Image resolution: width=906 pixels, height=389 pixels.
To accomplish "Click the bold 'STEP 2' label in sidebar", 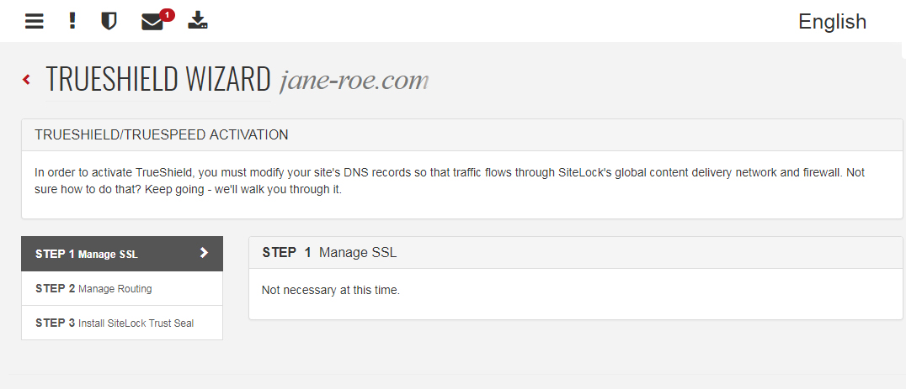I will coord(55,288).
